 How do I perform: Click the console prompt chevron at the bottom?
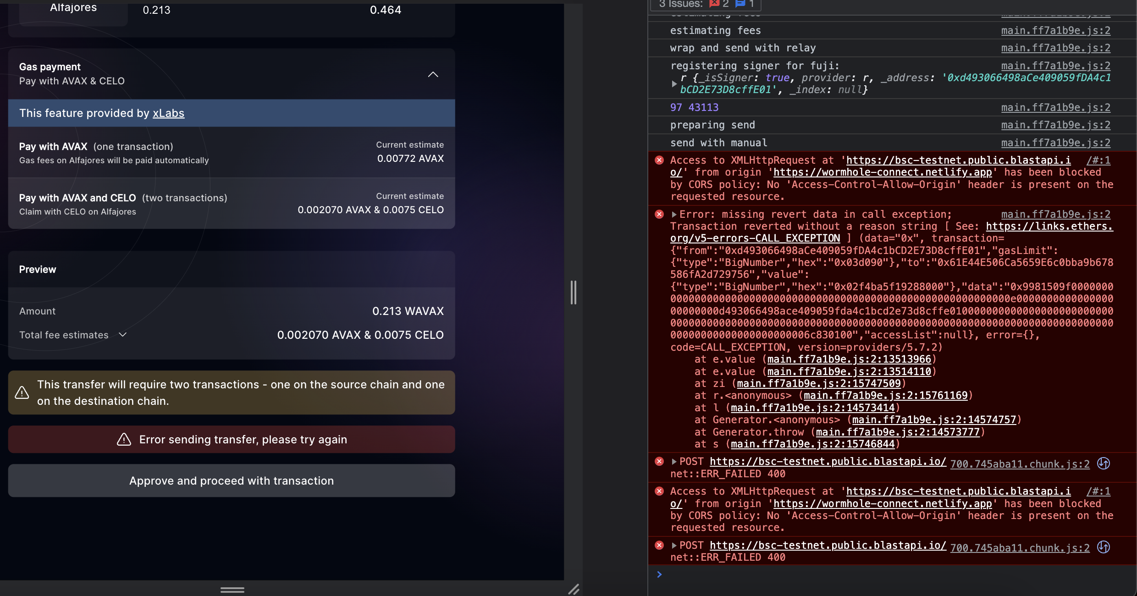pyautogui.click(x=659, y=574)
